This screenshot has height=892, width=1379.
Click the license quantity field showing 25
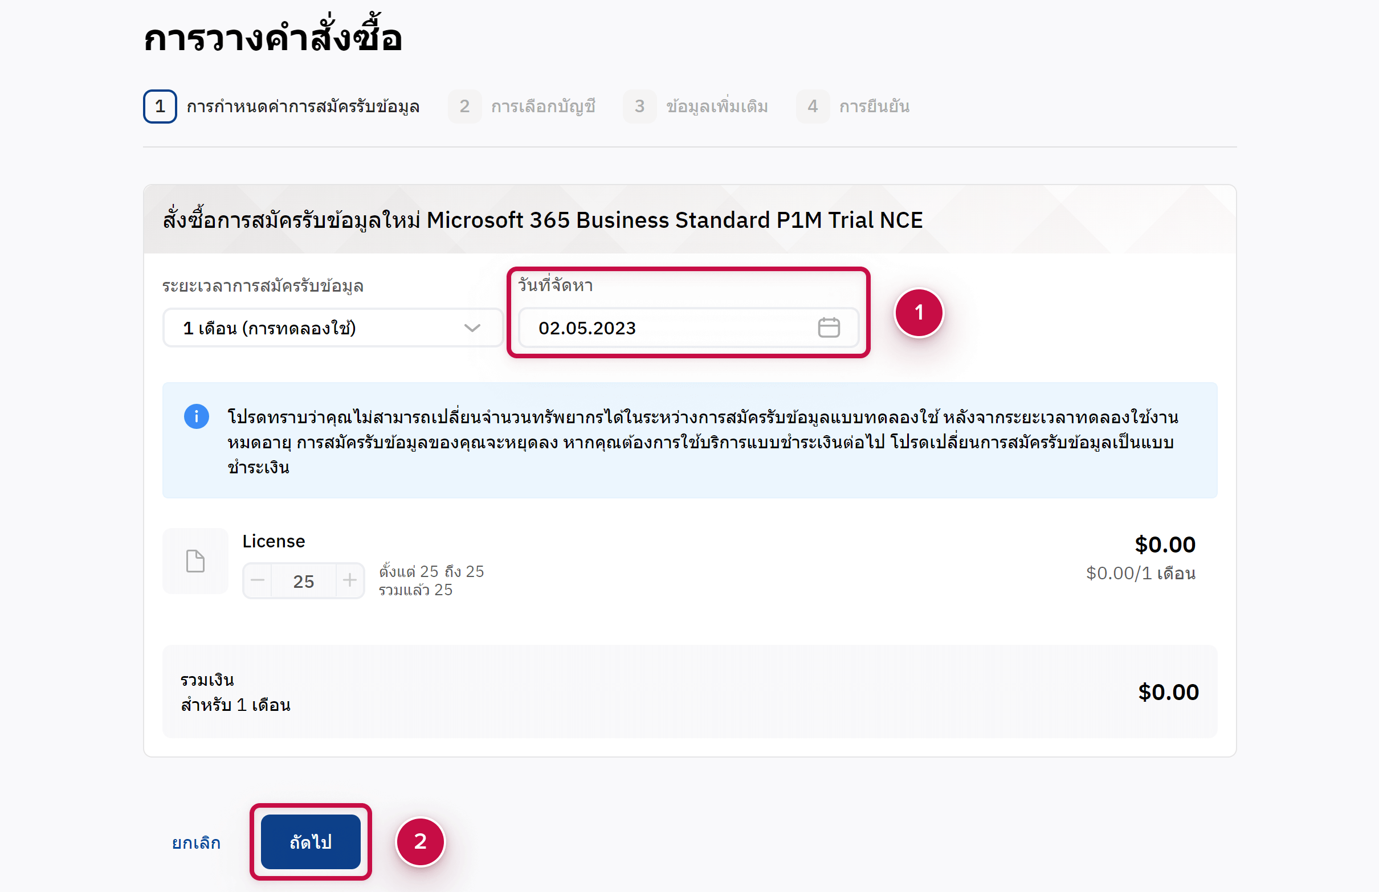[304, 581]
